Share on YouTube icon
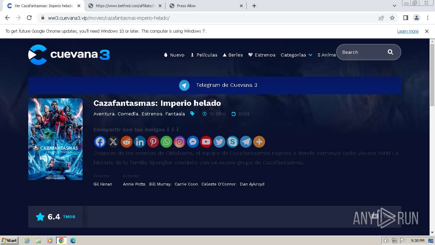Screen dimensions: 435x245 tap(206, 142)
